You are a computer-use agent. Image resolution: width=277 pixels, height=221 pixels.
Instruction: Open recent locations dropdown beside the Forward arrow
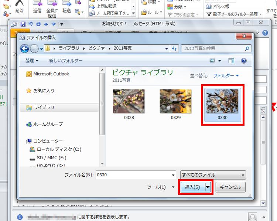(41, 49)
